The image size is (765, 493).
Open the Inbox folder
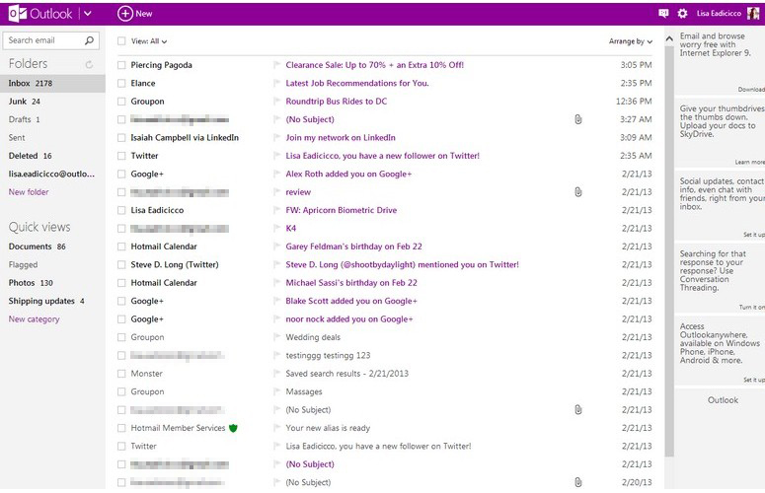point(52,83)
